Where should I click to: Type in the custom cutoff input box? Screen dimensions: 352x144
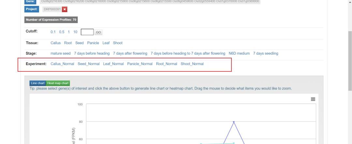pos(87,32)
